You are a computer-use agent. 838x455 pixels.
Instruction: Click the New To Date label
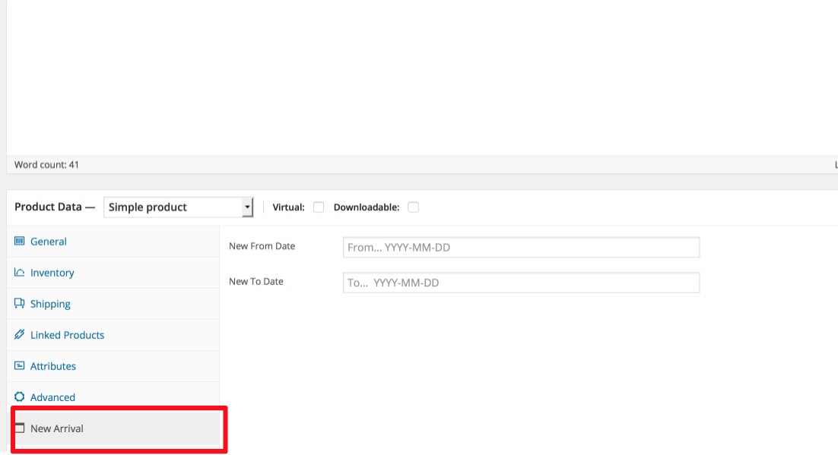click(x=256, y=282)
